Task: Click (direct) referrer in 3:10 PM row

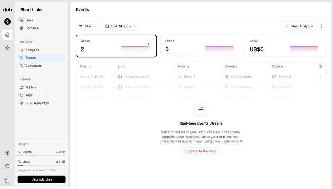Action: (189, 77)
